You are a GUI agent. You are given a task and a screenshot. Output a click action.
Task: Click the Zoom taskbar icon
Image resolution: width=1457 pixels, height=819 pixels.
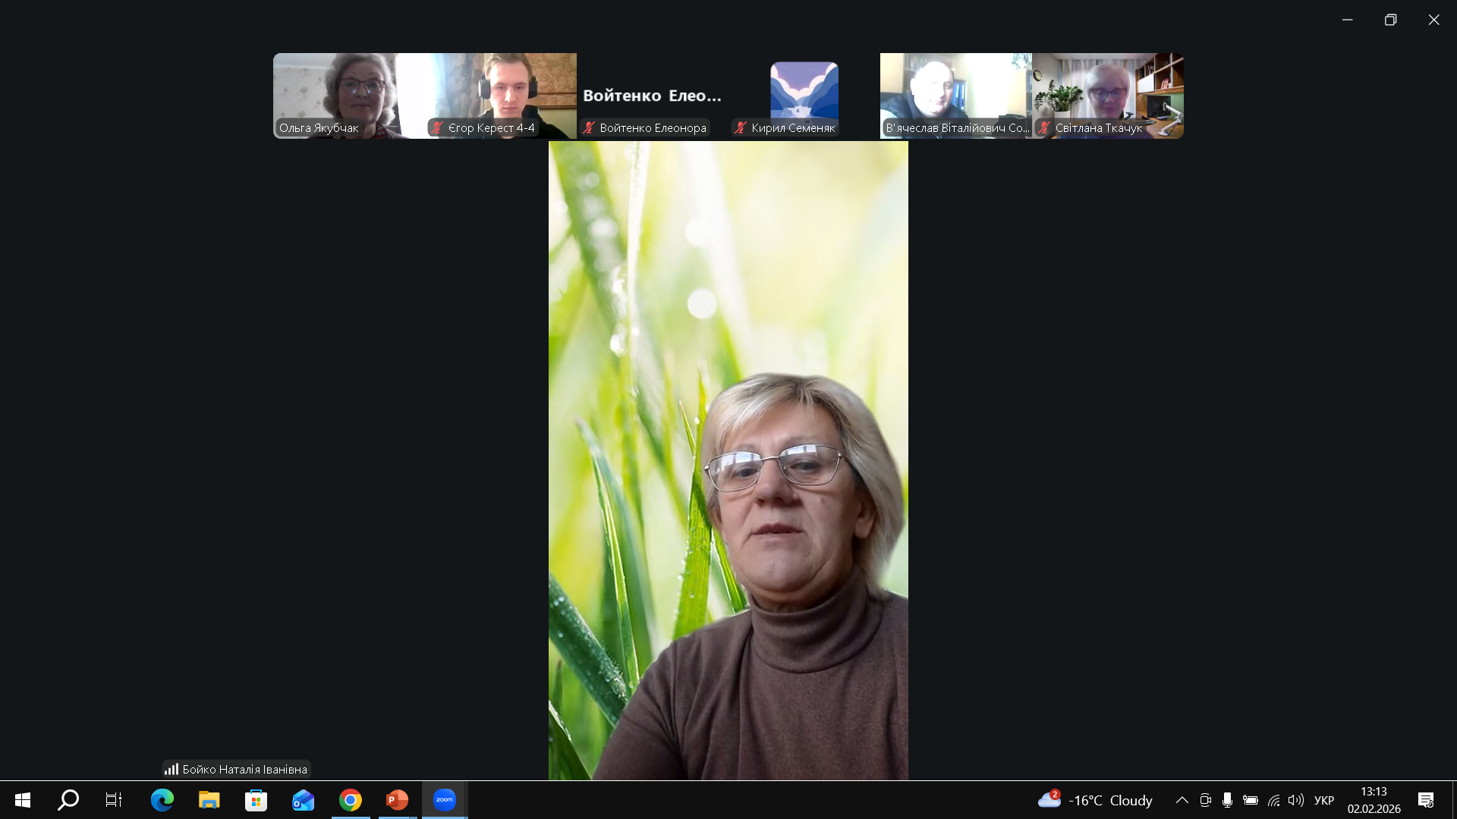pos(444,800)
